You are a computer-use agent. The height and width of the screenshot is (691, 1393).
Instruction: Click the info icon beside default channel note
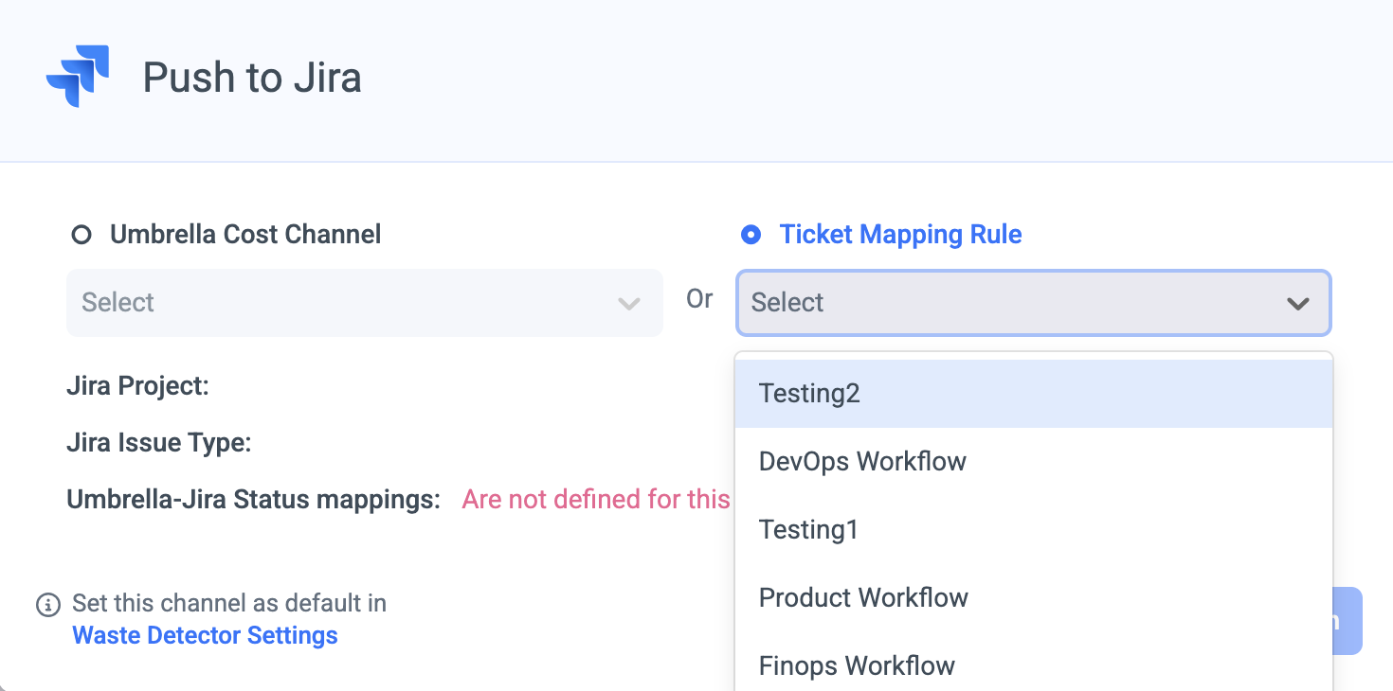(47, 605)
